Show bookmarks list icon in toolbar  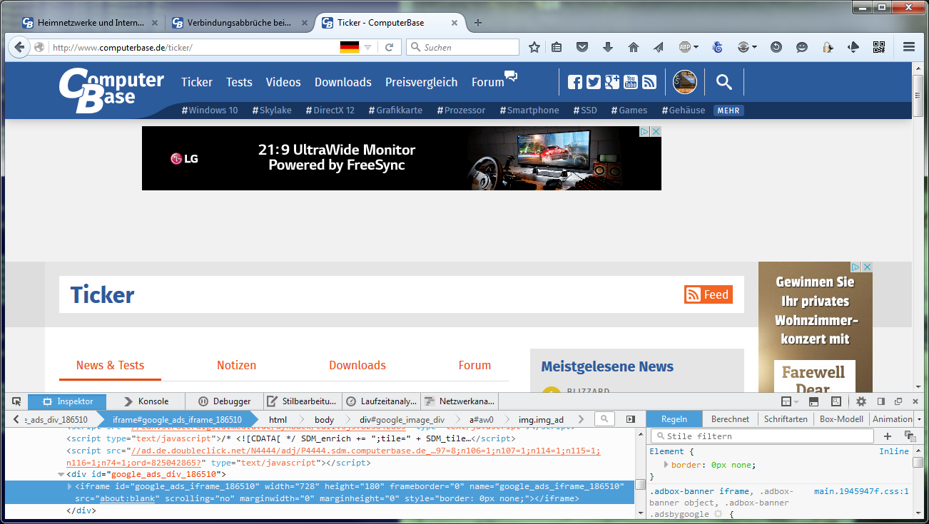(x=557, y=47)
